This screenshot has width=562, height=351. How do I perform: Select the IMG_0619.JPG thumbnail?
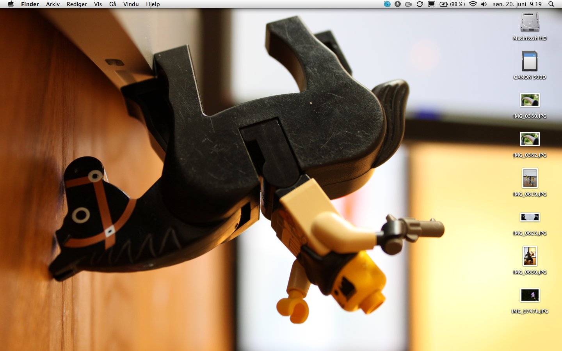click(x=530, y=178)
